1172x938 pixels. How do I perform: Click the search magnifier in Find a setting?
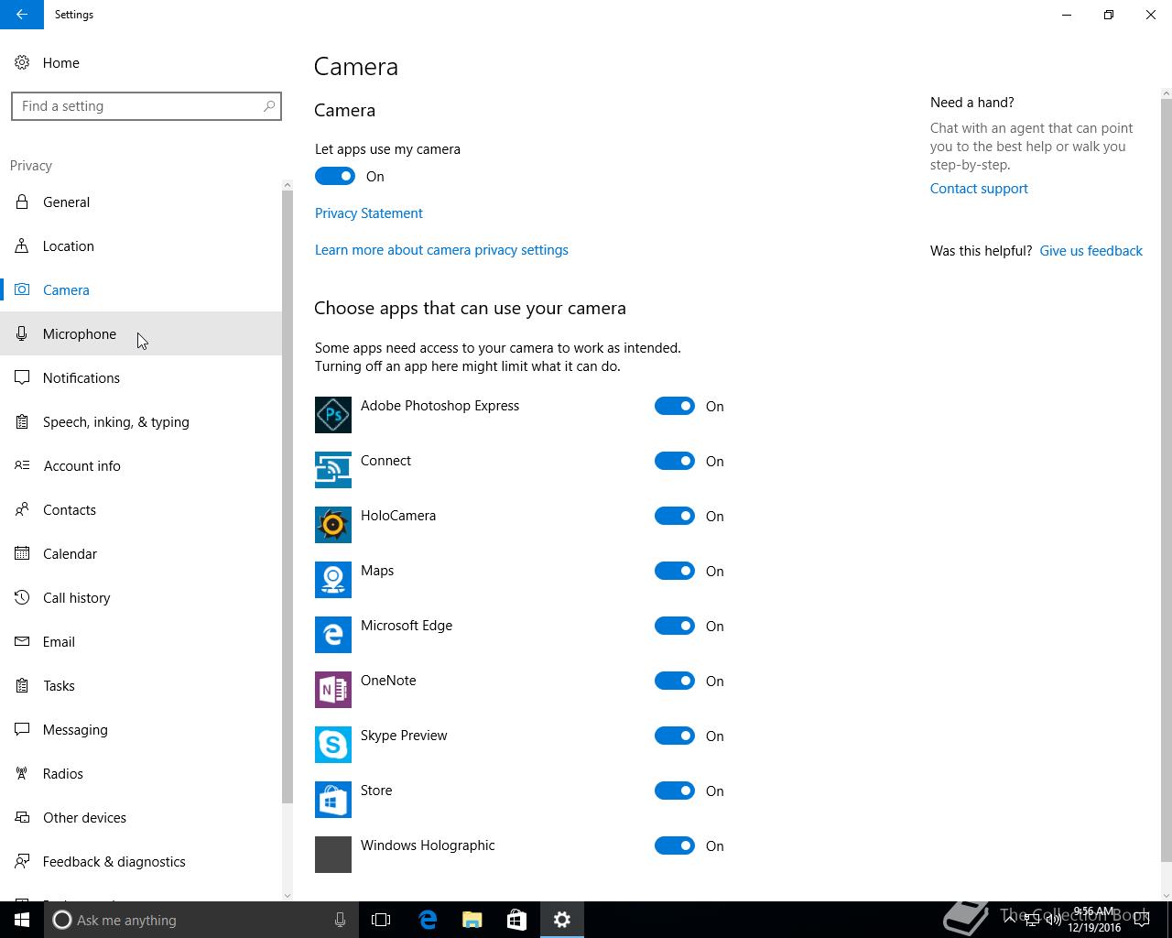[269, 106]
